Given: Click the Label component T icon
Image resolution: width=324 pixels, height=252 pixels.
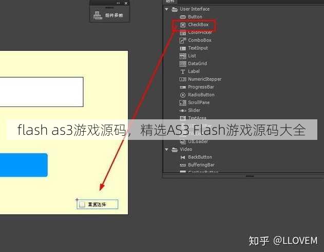Looking at the screenshot, I should coord(183,71).
